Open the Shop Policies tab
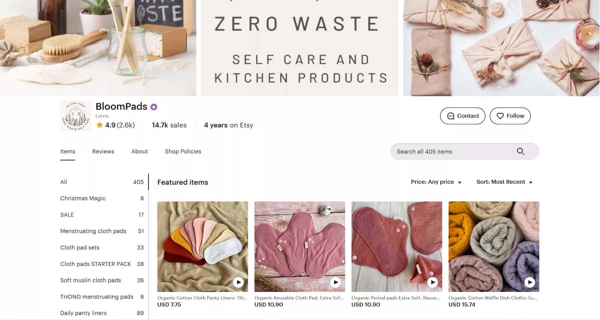Screen dimensions: 600x320 tap(183, 151)
